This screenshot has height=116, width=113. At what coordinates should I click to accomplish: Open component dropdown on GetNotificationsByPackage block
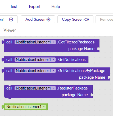point(53,71)
